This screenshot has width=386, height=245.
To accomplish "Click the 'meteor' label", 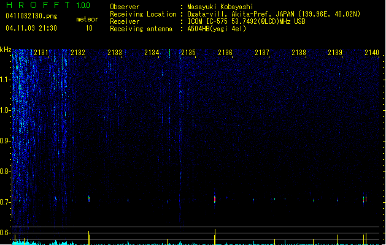I will (87, 19).
